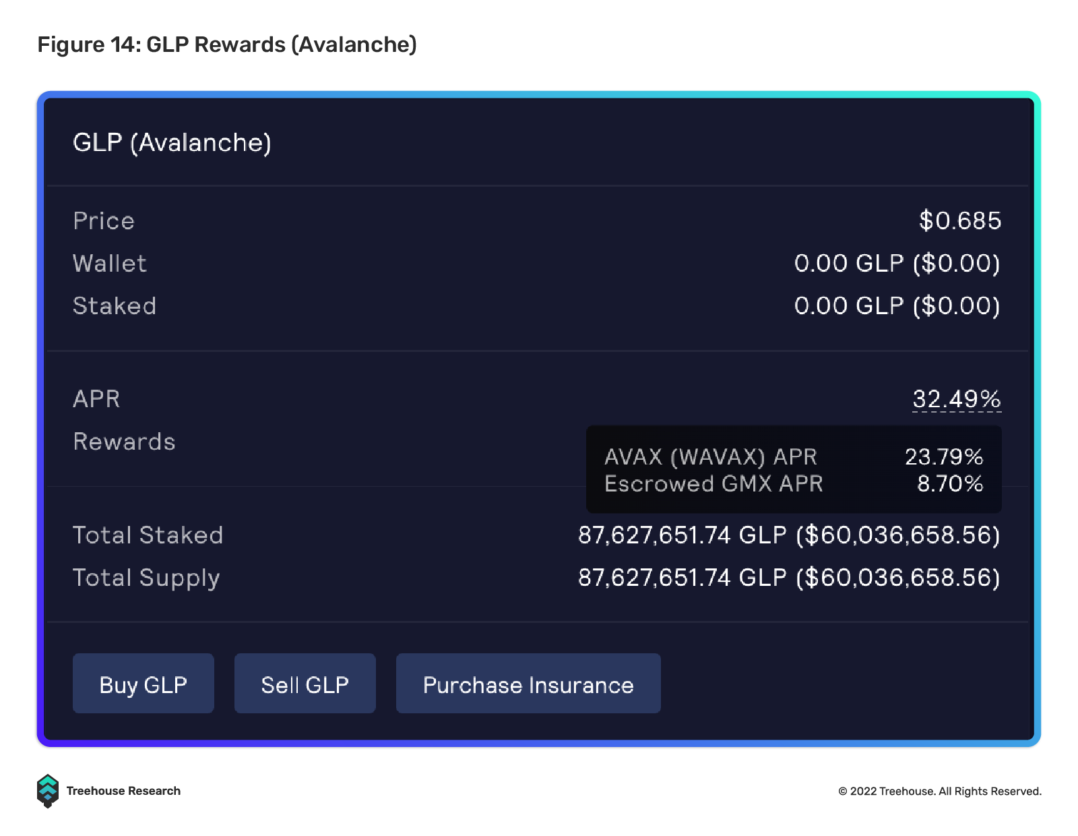
Task: Click the Wallet row's 0.00 GLP value
Action: tap(897, 263)
